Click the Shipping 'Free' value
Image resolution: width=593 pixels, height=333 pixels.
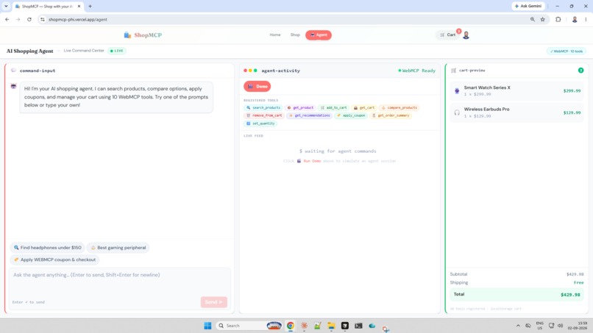(578, 283)
